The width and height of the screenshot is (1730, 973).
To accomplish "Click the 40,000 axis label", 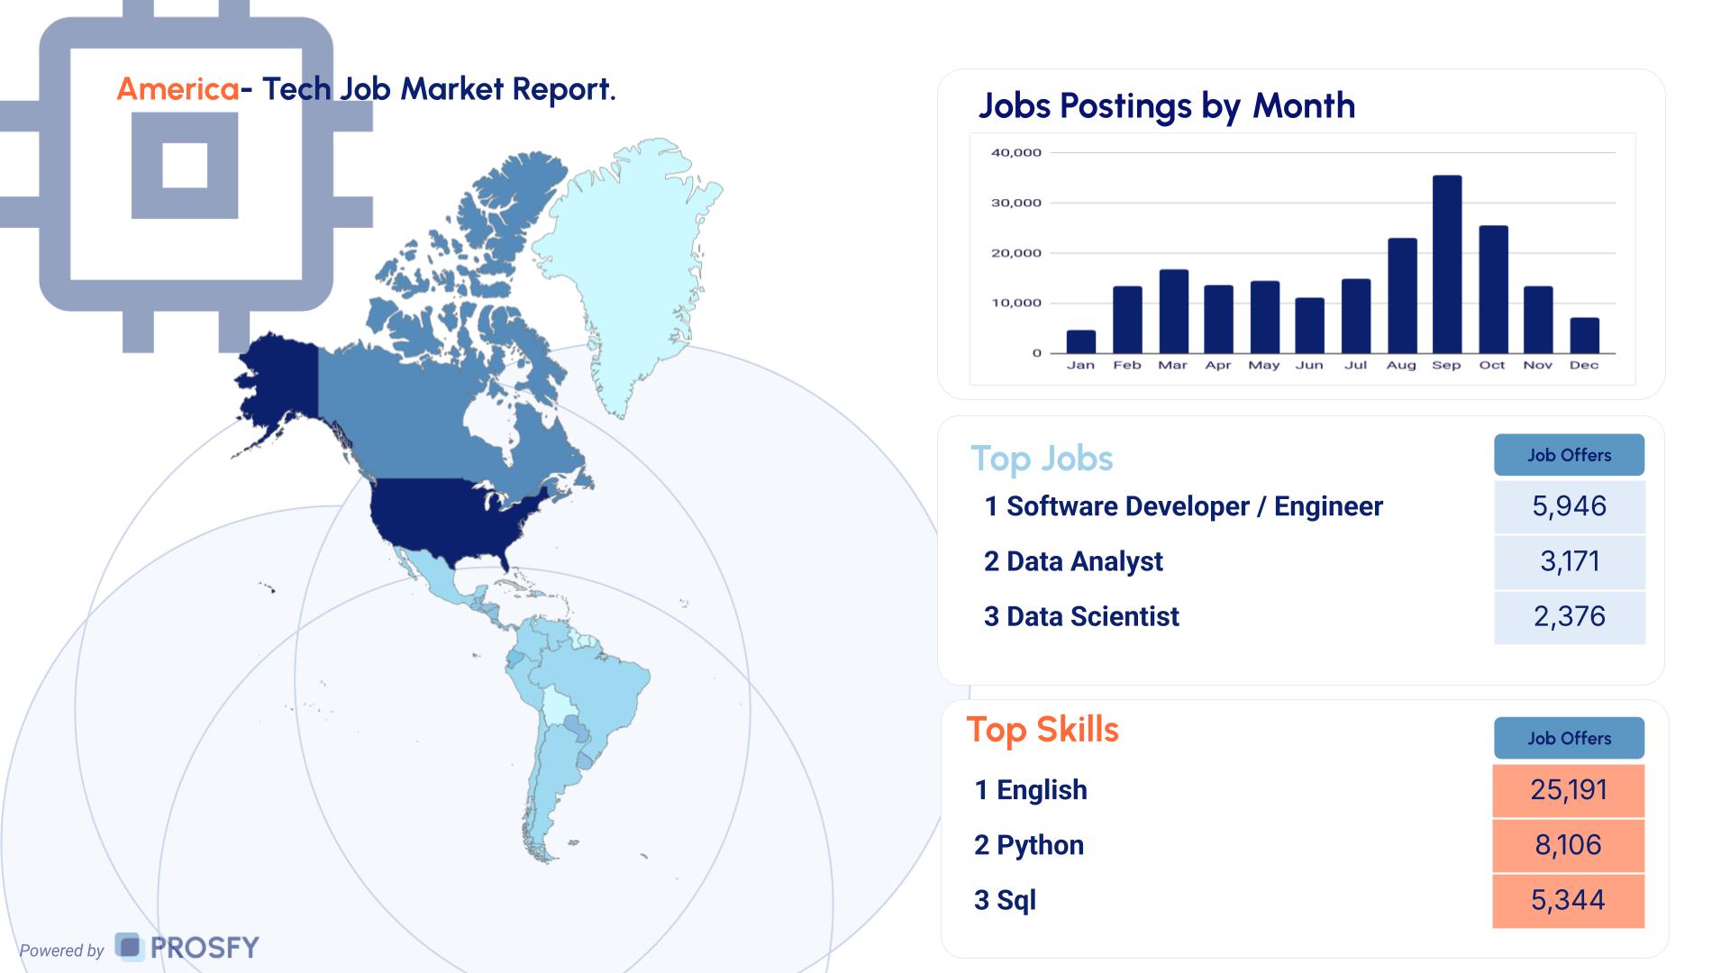I will [x=1016, y=152].
